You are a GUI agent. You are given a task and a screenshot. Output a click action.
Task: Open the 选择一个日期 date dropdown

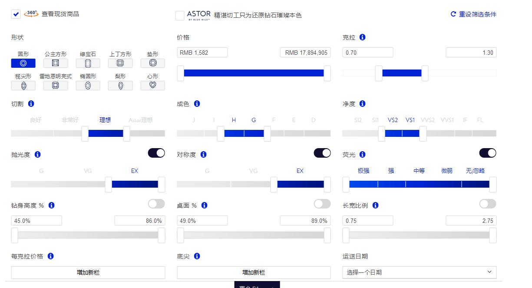[420, 272]
